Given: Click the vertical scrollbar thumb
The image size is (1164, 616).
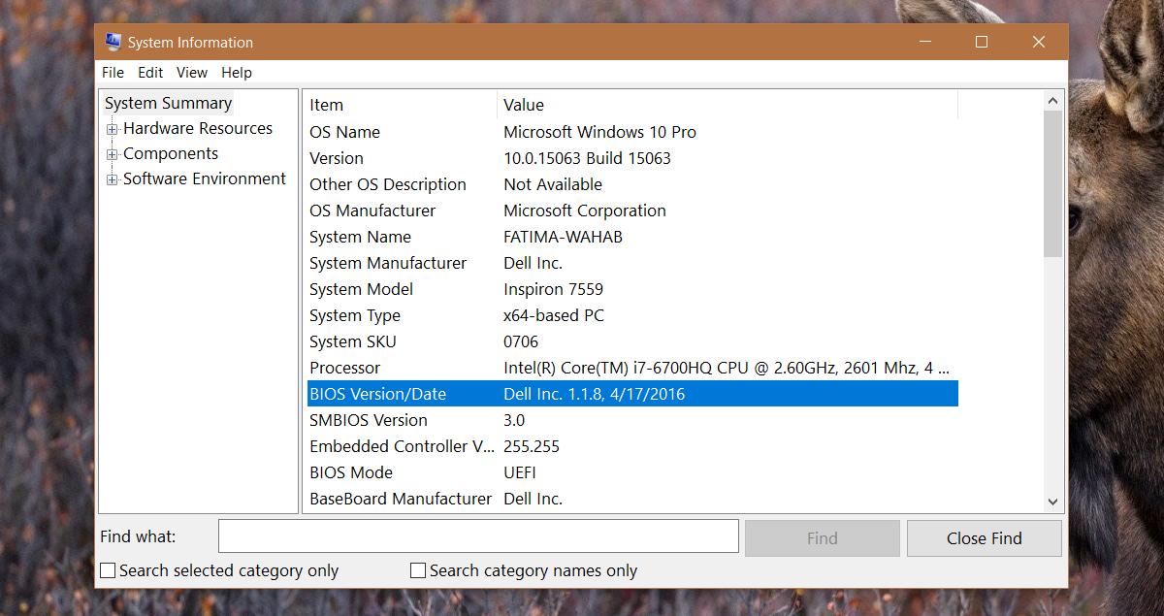Looking at the screenshot, I should (x=1053, y=183).
